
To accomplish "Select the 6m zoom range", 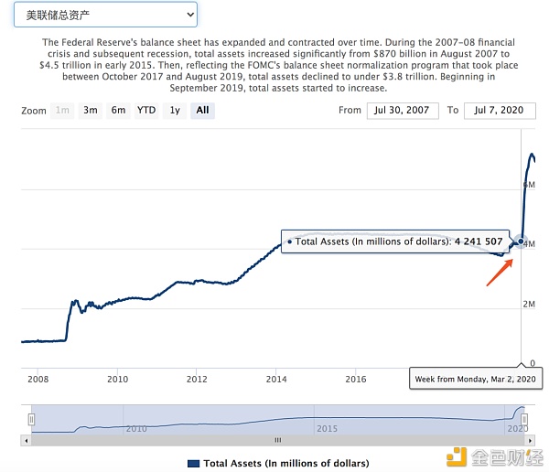I will [x=118, y=111].
